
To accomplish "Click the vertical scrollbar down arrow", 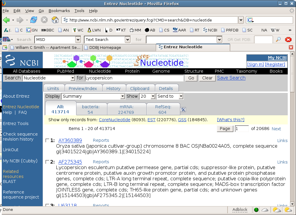I will pyautogui.click(x=292, y=204).
